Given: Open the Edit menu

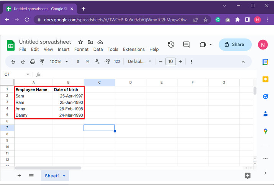Looking at the screenshot, I should 35,50.
